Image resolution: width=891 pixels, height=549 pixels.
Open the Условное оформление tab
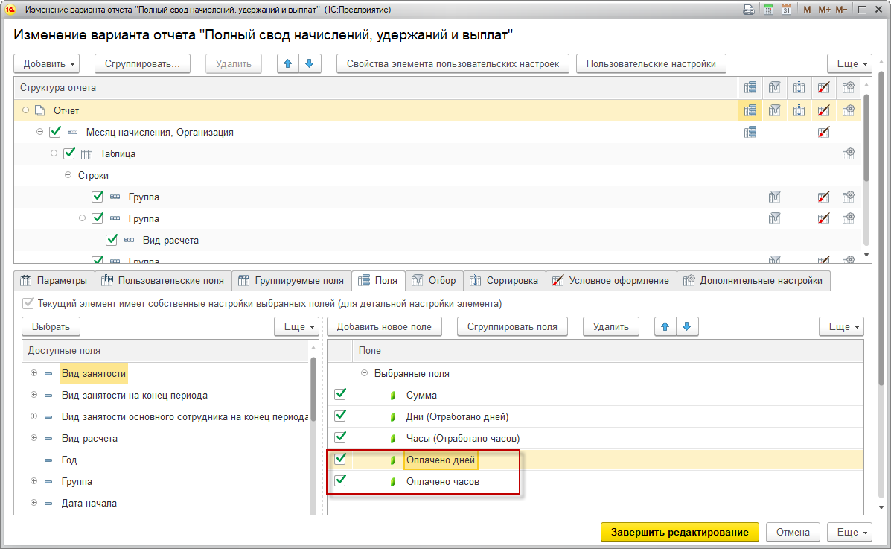[x=611, y=281]
